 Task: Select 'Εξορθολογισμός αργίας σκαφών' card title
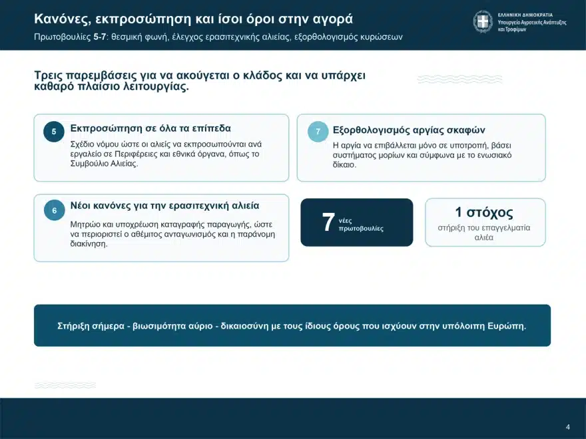point(409,130)
